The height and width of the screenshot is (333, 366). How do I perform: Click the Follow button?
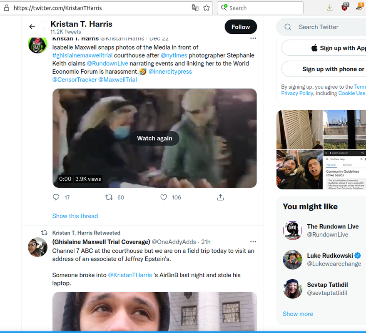(241, 27)
